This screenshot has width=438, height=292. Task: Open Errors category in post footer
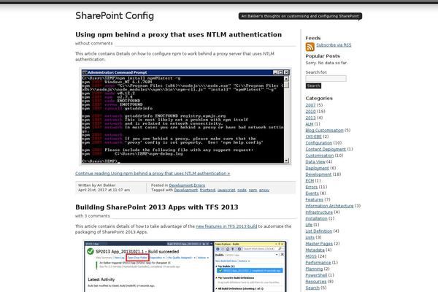tap(199, 185)
